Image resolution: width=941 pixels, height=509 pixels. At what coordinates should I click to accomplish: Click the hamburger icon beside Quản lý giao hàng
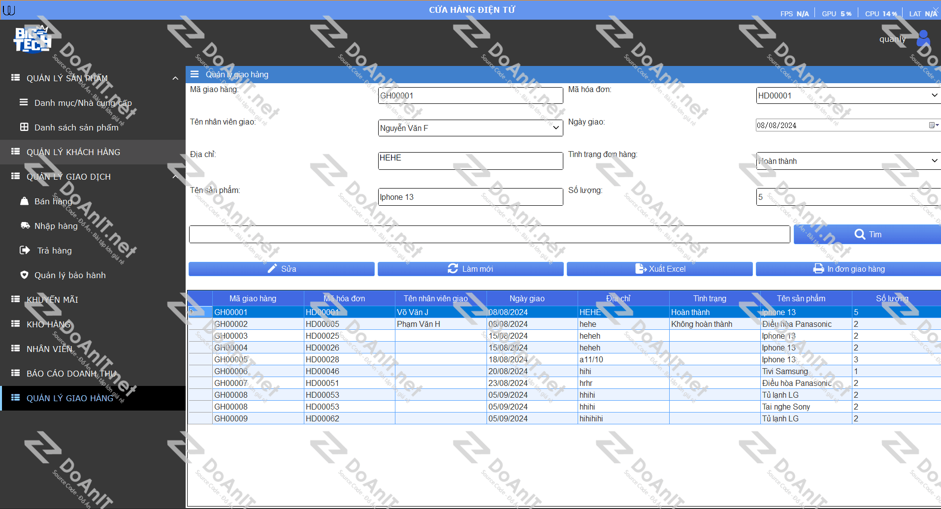point(195,74)
